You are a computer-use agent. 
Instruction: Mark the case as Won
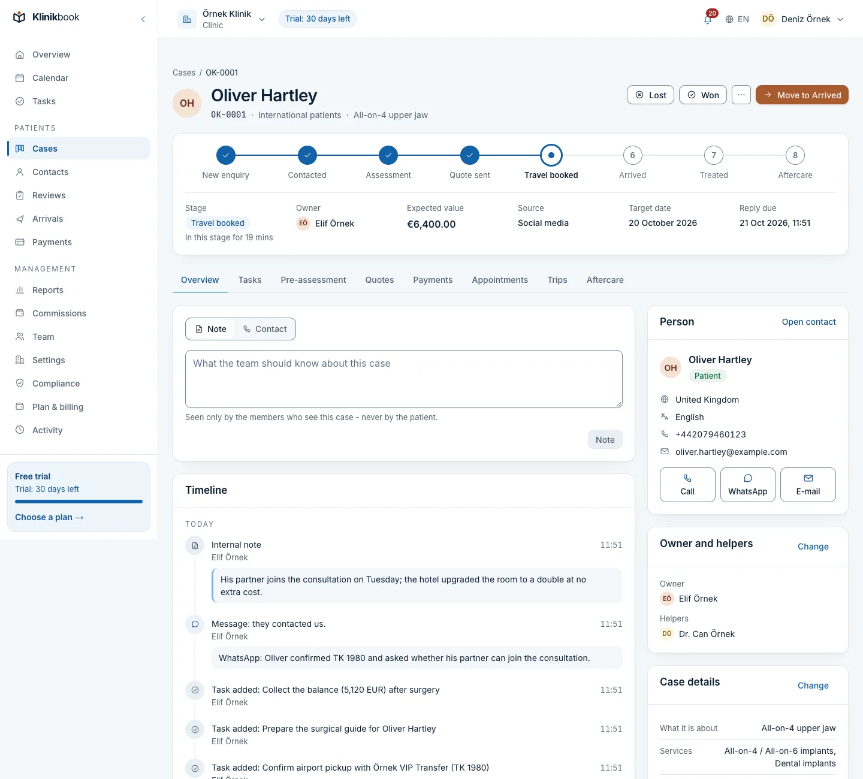(703, 95)
